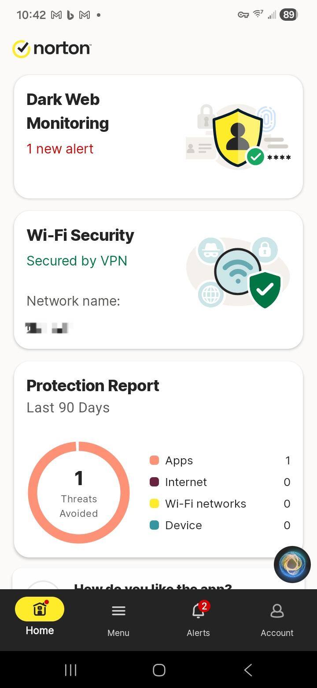Viewport: 317px width, 688px height.
Task: Open the hamburger Menu icon
Action: point(118,611)
